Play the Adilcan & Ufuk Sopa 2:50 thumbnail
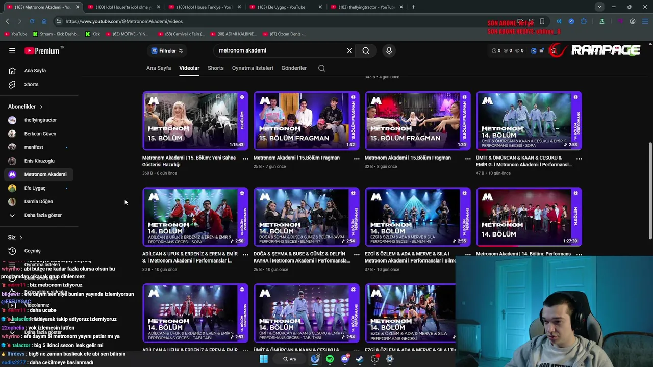 [x=195, y=217]
